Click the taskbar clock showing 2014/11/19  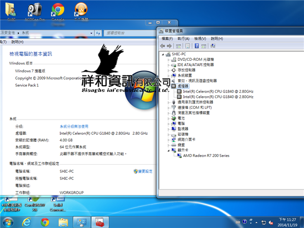coord(287,222)
